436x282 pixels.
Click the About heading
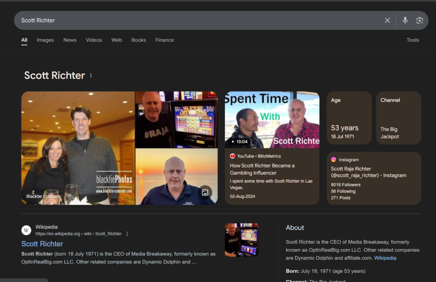coord(295,228)
